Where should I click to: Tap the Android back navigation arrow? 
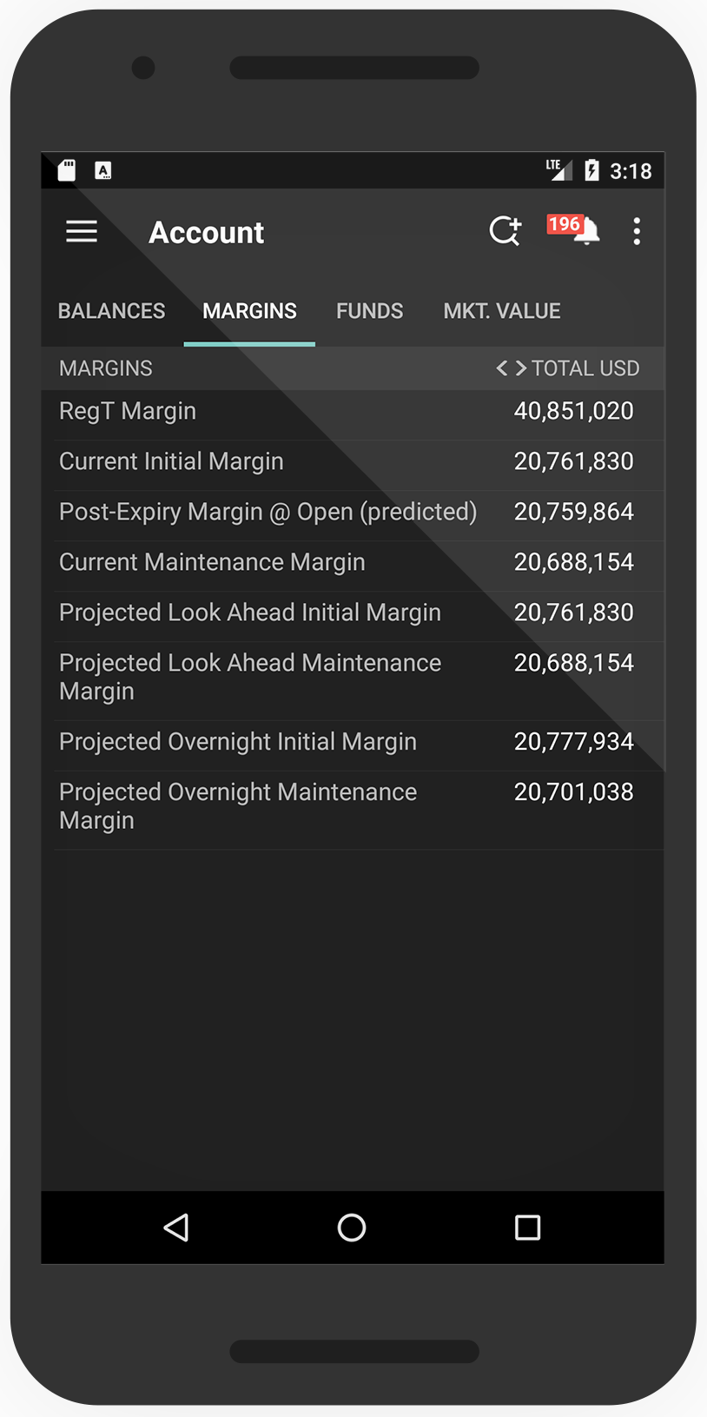176,1227
